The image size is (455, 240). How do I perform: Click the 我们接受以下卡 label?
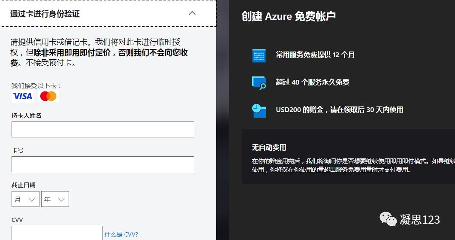[x=36, y=86]
